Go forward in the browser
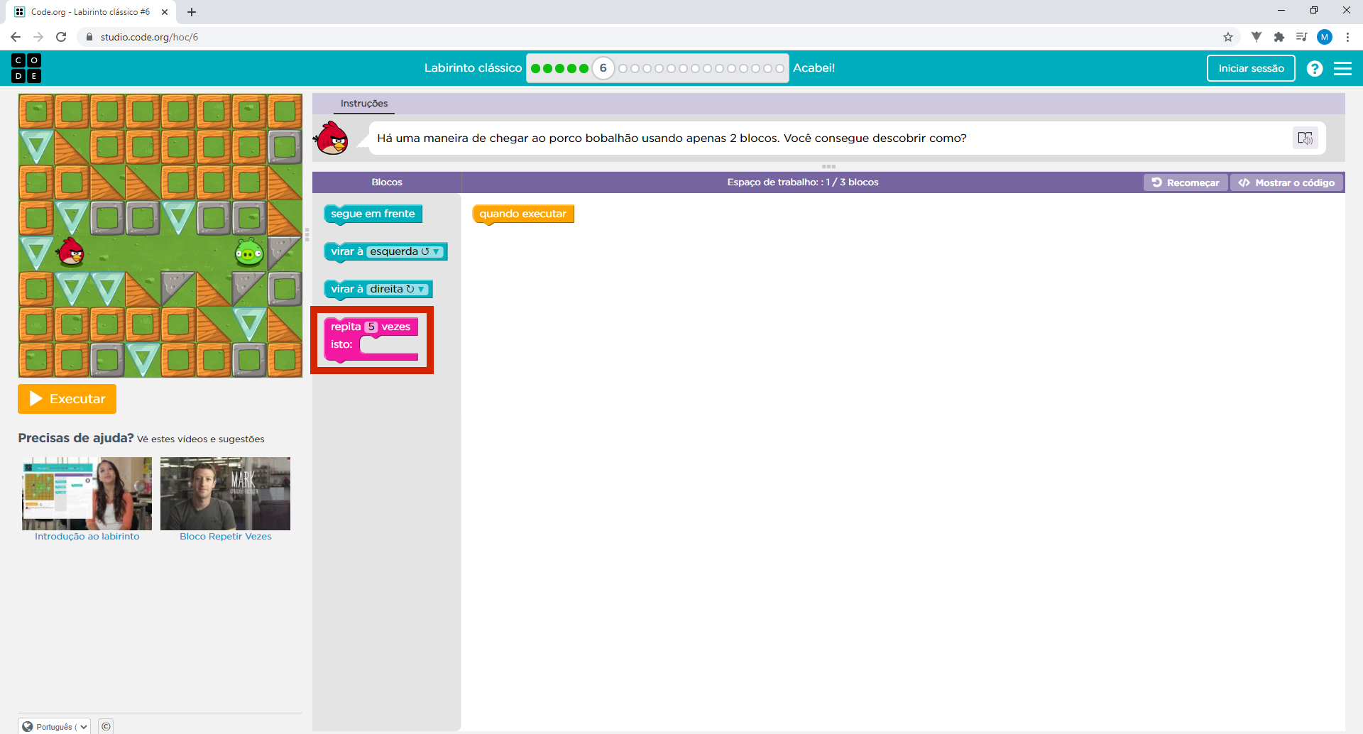 pyautogui.click(x=38, y=37)
